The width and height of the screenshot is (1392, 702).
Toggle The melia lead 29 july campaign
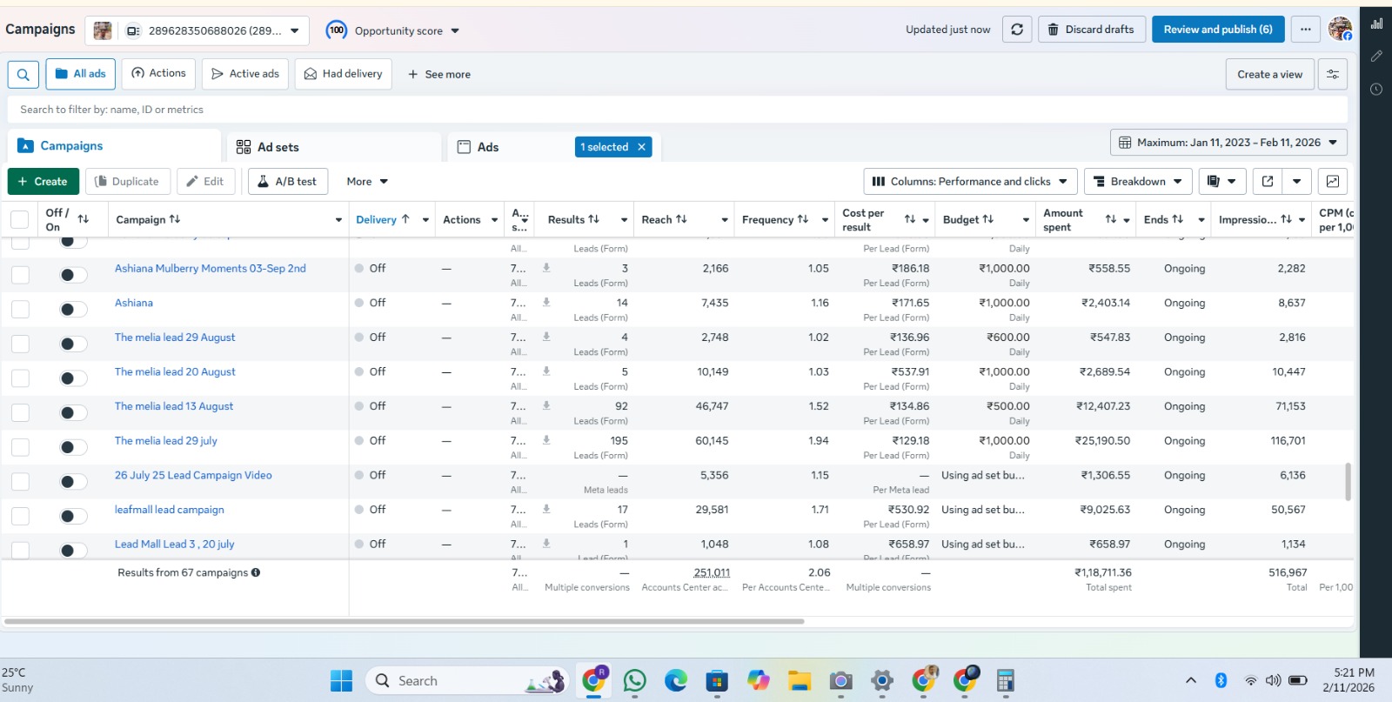pyautogui.click(x=73, y=447)
